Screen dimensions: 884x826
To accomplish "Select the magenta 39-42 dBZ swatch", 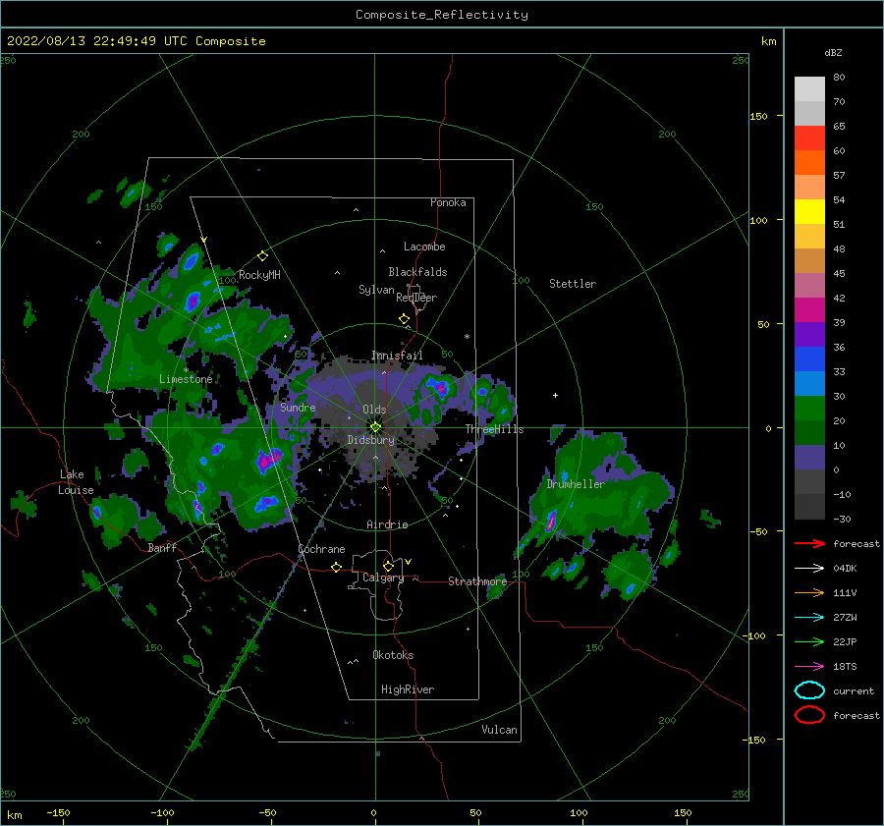I will 809,310.
